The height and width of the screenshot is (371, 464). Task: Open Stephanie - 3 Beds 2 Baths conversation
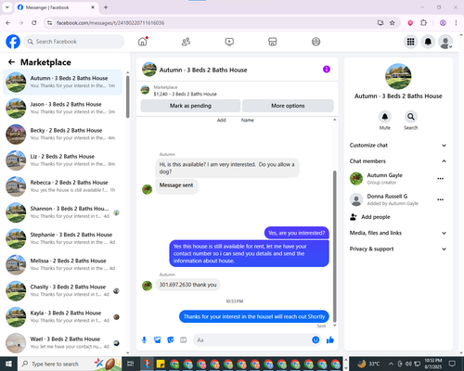pos(63,238)
